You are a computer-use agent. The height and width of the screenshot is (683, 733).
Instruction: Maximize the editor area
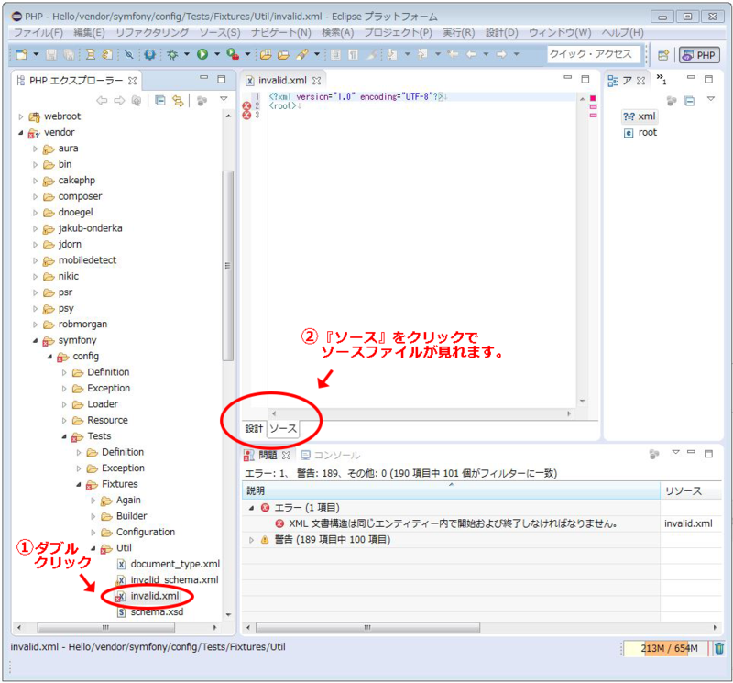pyautogui.click(x=585, y=79)
